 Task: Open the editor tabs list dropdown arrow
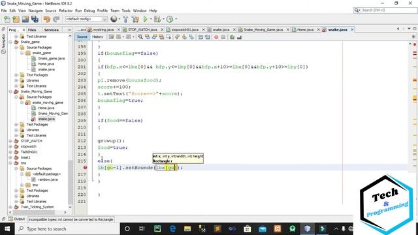409,29
